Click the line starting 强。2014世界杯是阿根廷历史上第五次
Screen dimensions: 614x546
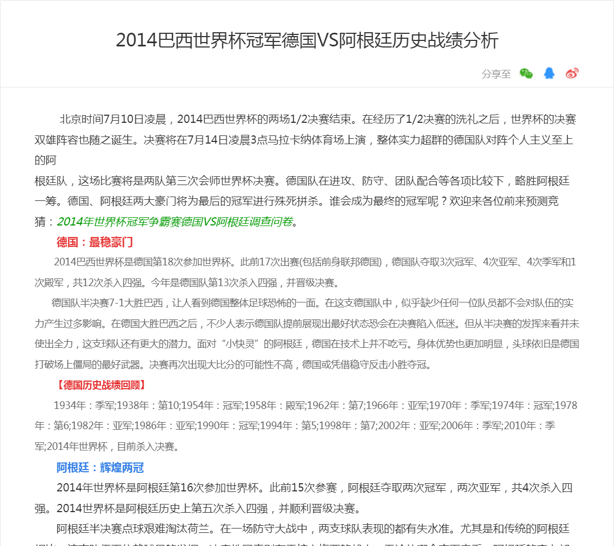(x=198, y=509)
